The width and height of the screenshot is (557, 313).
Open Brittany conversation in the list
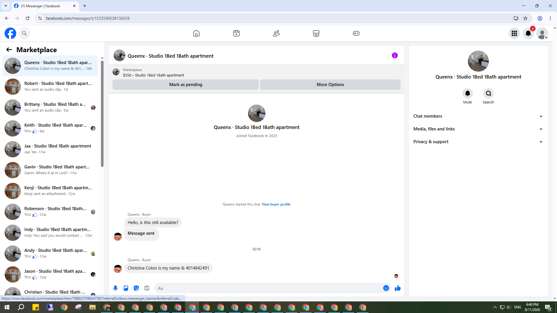(x=50, y=108)
